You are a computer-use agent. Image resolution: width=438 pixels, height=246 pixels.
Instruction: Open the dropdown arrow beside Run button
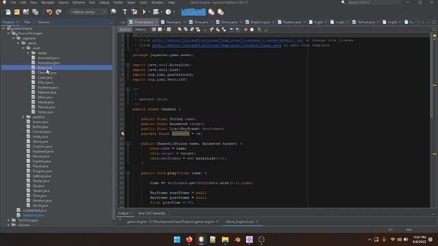click(149, 12)
